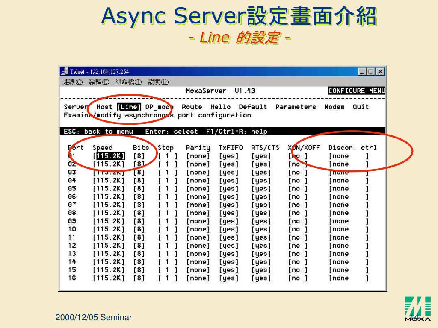This screenshot has height=328, width=438.
Task: Select the Hello menu item
Action: pos(220,107)
